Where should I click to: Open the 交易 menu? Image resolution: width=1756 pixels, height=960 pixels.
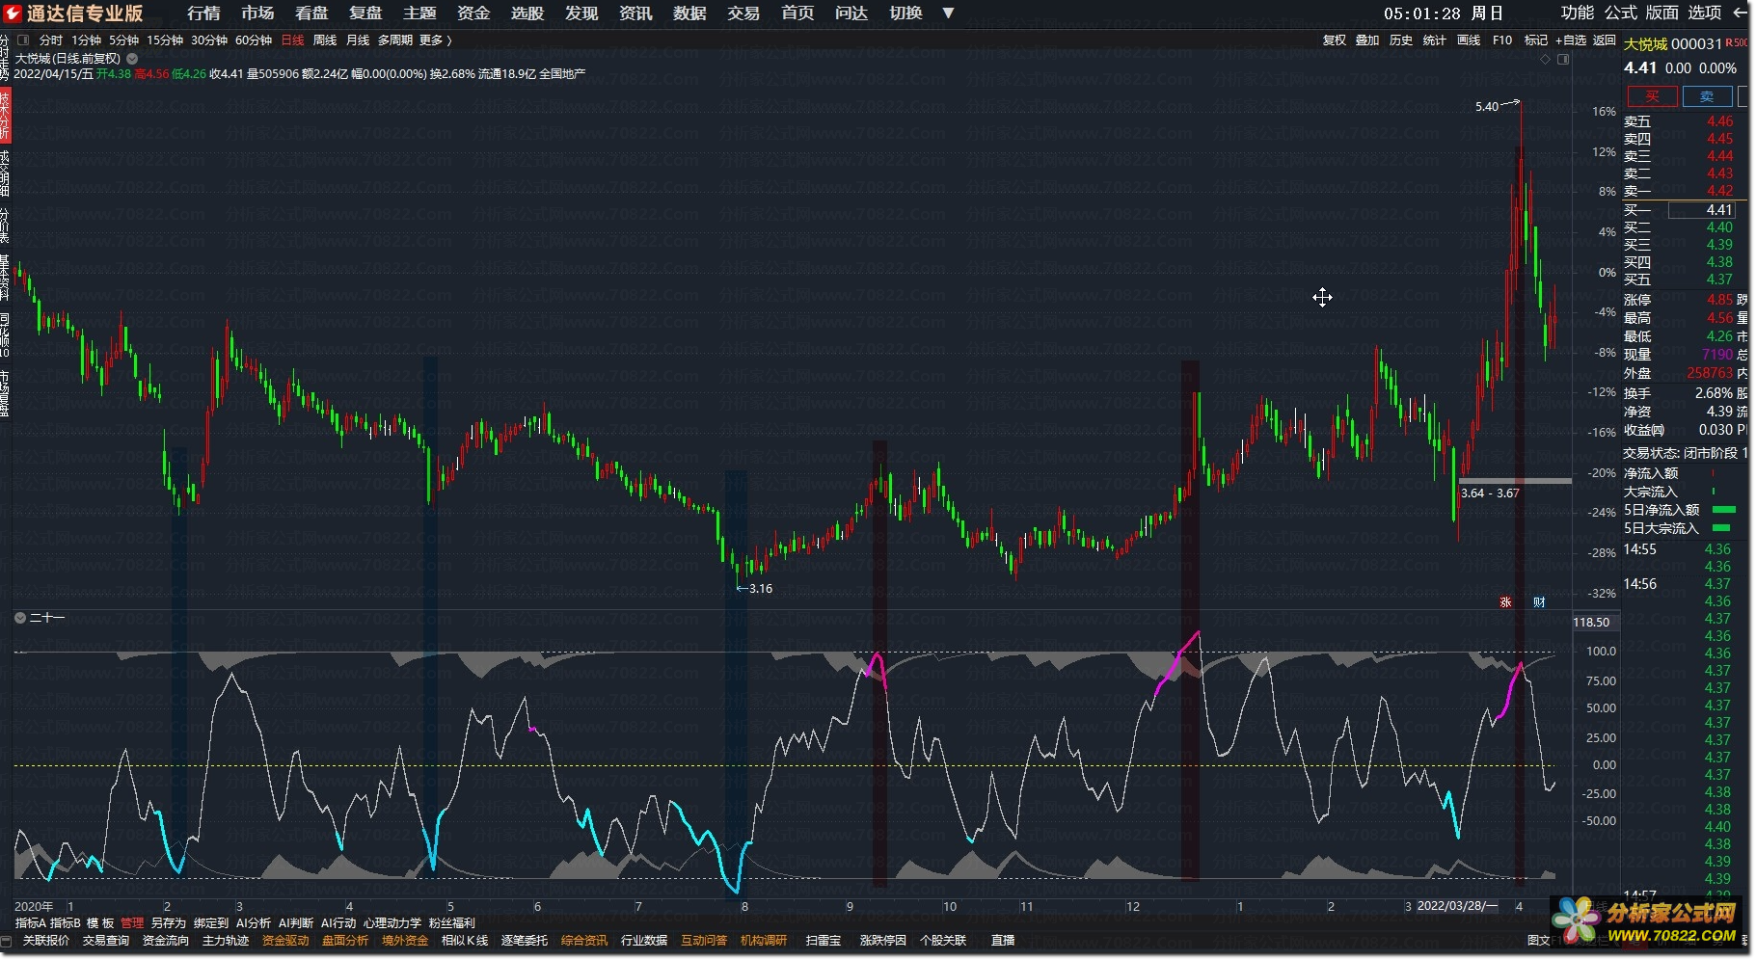tap(743, 13)
